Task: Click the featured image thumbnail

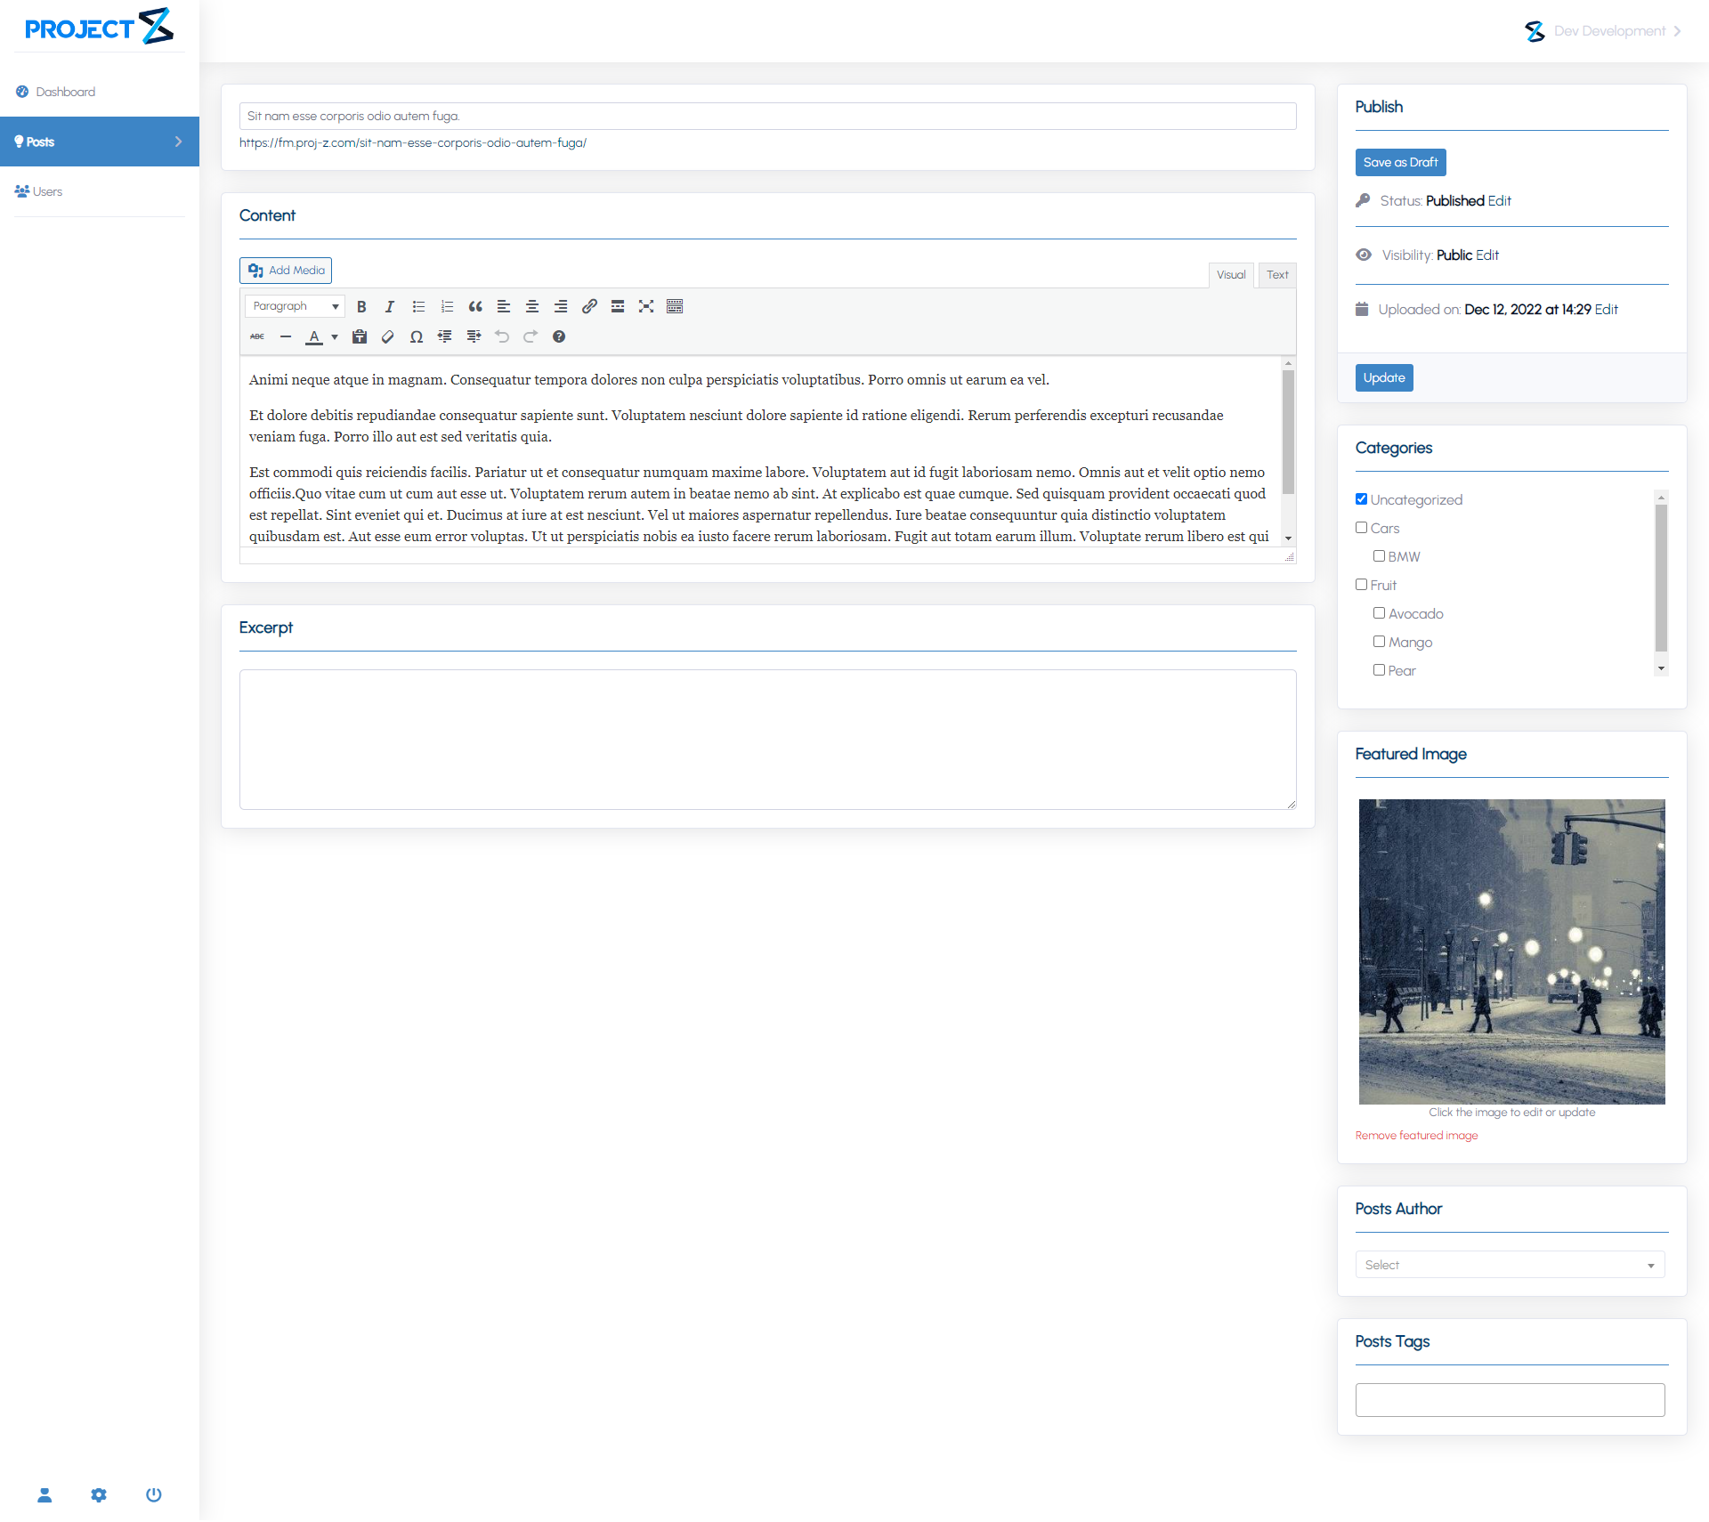Action: (x=1511, y=951)
